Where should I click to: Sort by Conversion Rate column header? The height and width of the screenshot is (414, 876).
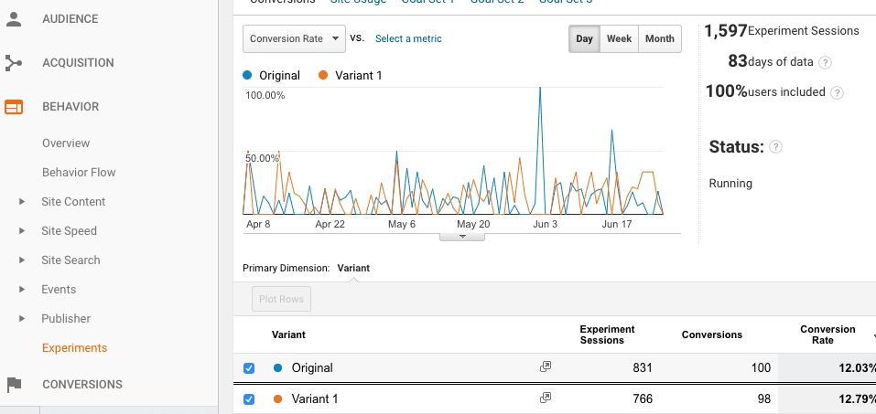click(x=827, y=334)
